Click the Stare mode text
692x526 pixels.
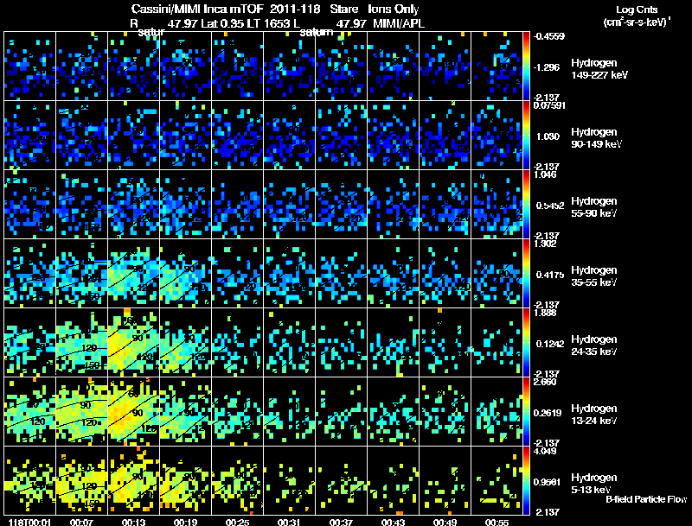tap(344, 9)
